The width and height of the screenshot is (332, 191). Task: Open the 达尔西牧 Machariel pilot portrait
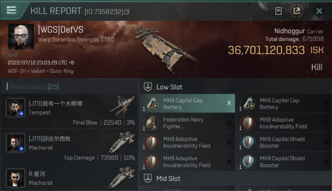coord(16,143)
